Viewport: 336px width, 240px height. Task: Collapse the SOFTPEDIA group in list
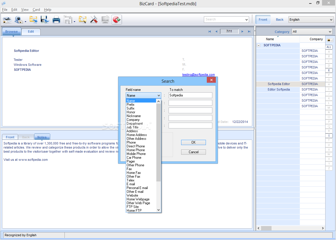(258, 45)
